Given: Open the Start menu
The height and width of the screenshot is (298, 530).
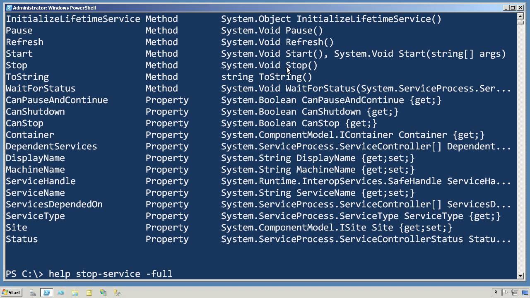Looking at the screenshot, I should 11,293.
